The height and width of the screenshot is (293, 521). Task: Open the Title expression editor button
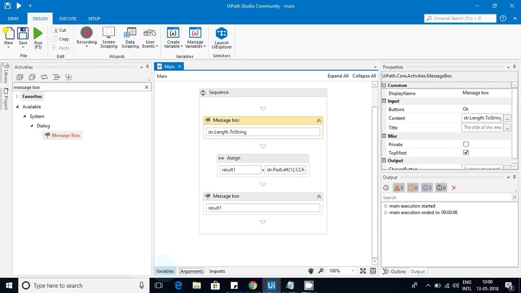click(x=507, y=127)
